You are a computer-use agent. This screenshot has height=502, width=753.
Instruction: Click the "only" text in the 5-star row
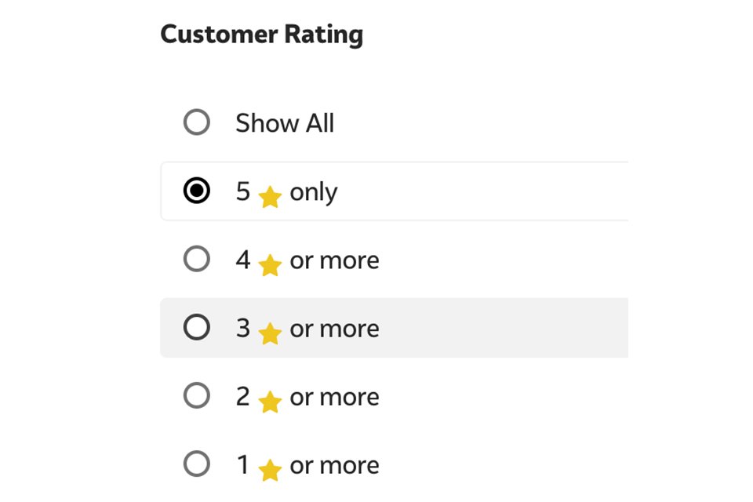click(x=314, y=191)
